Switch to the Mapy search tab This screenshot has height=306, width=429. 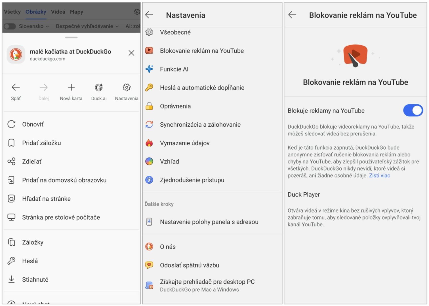pyautogui.click(x=77, y=12)
